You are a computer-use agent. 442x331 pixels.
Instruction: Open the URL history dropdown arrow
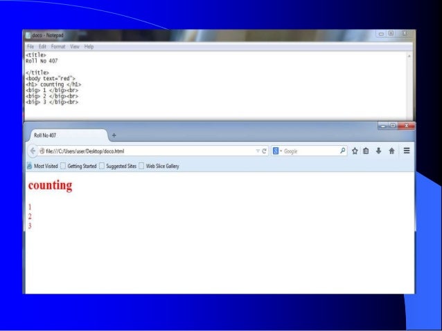point(258,151)
